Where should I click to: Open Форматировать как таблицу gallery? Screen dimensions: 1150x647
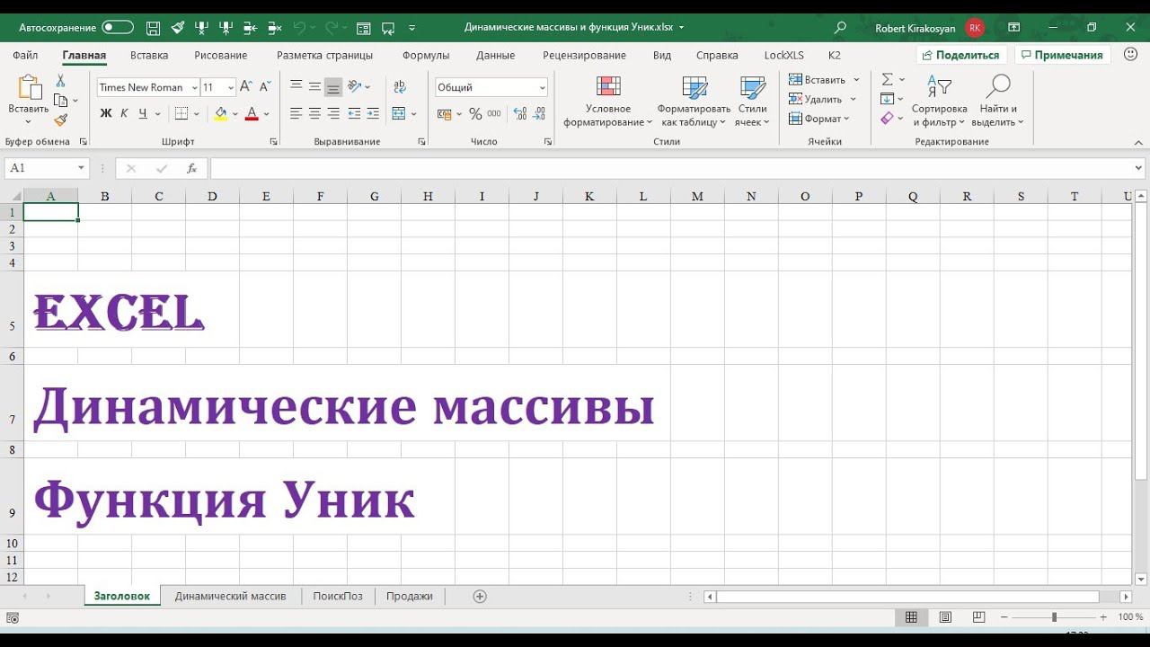coord(694,102)
